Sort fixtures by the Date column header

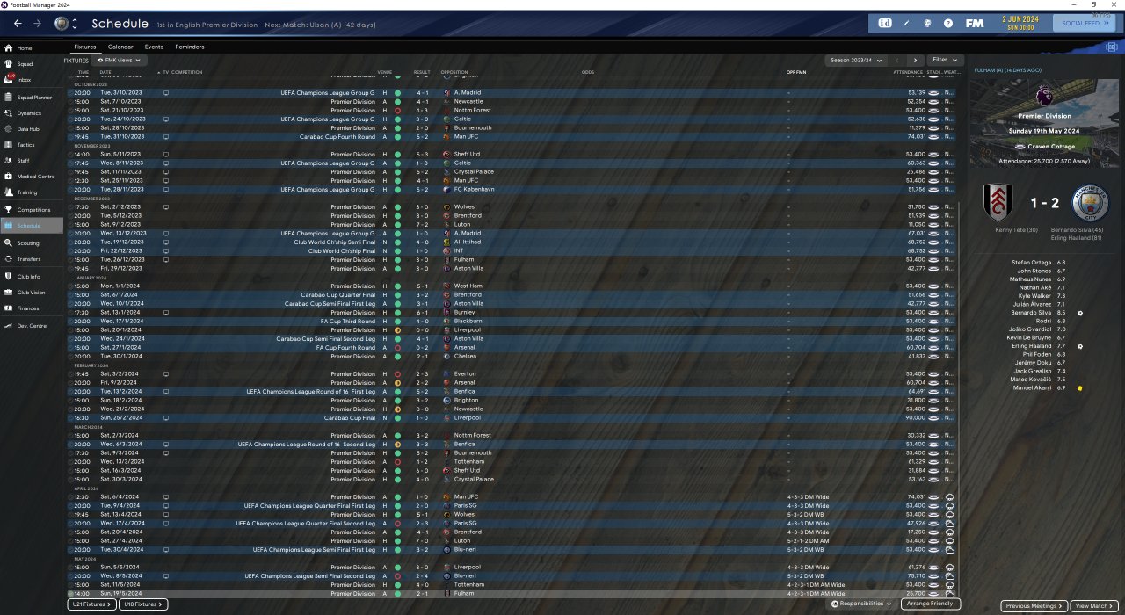click(105, 72)
